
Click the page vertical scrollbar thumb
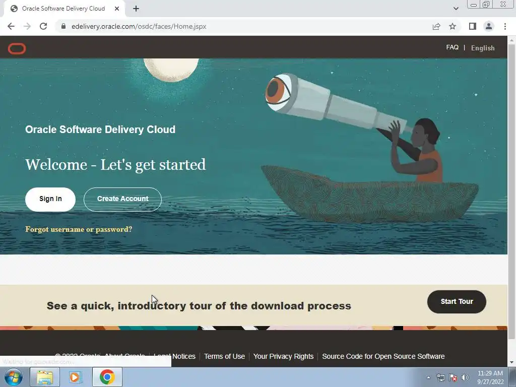(512, 191)
